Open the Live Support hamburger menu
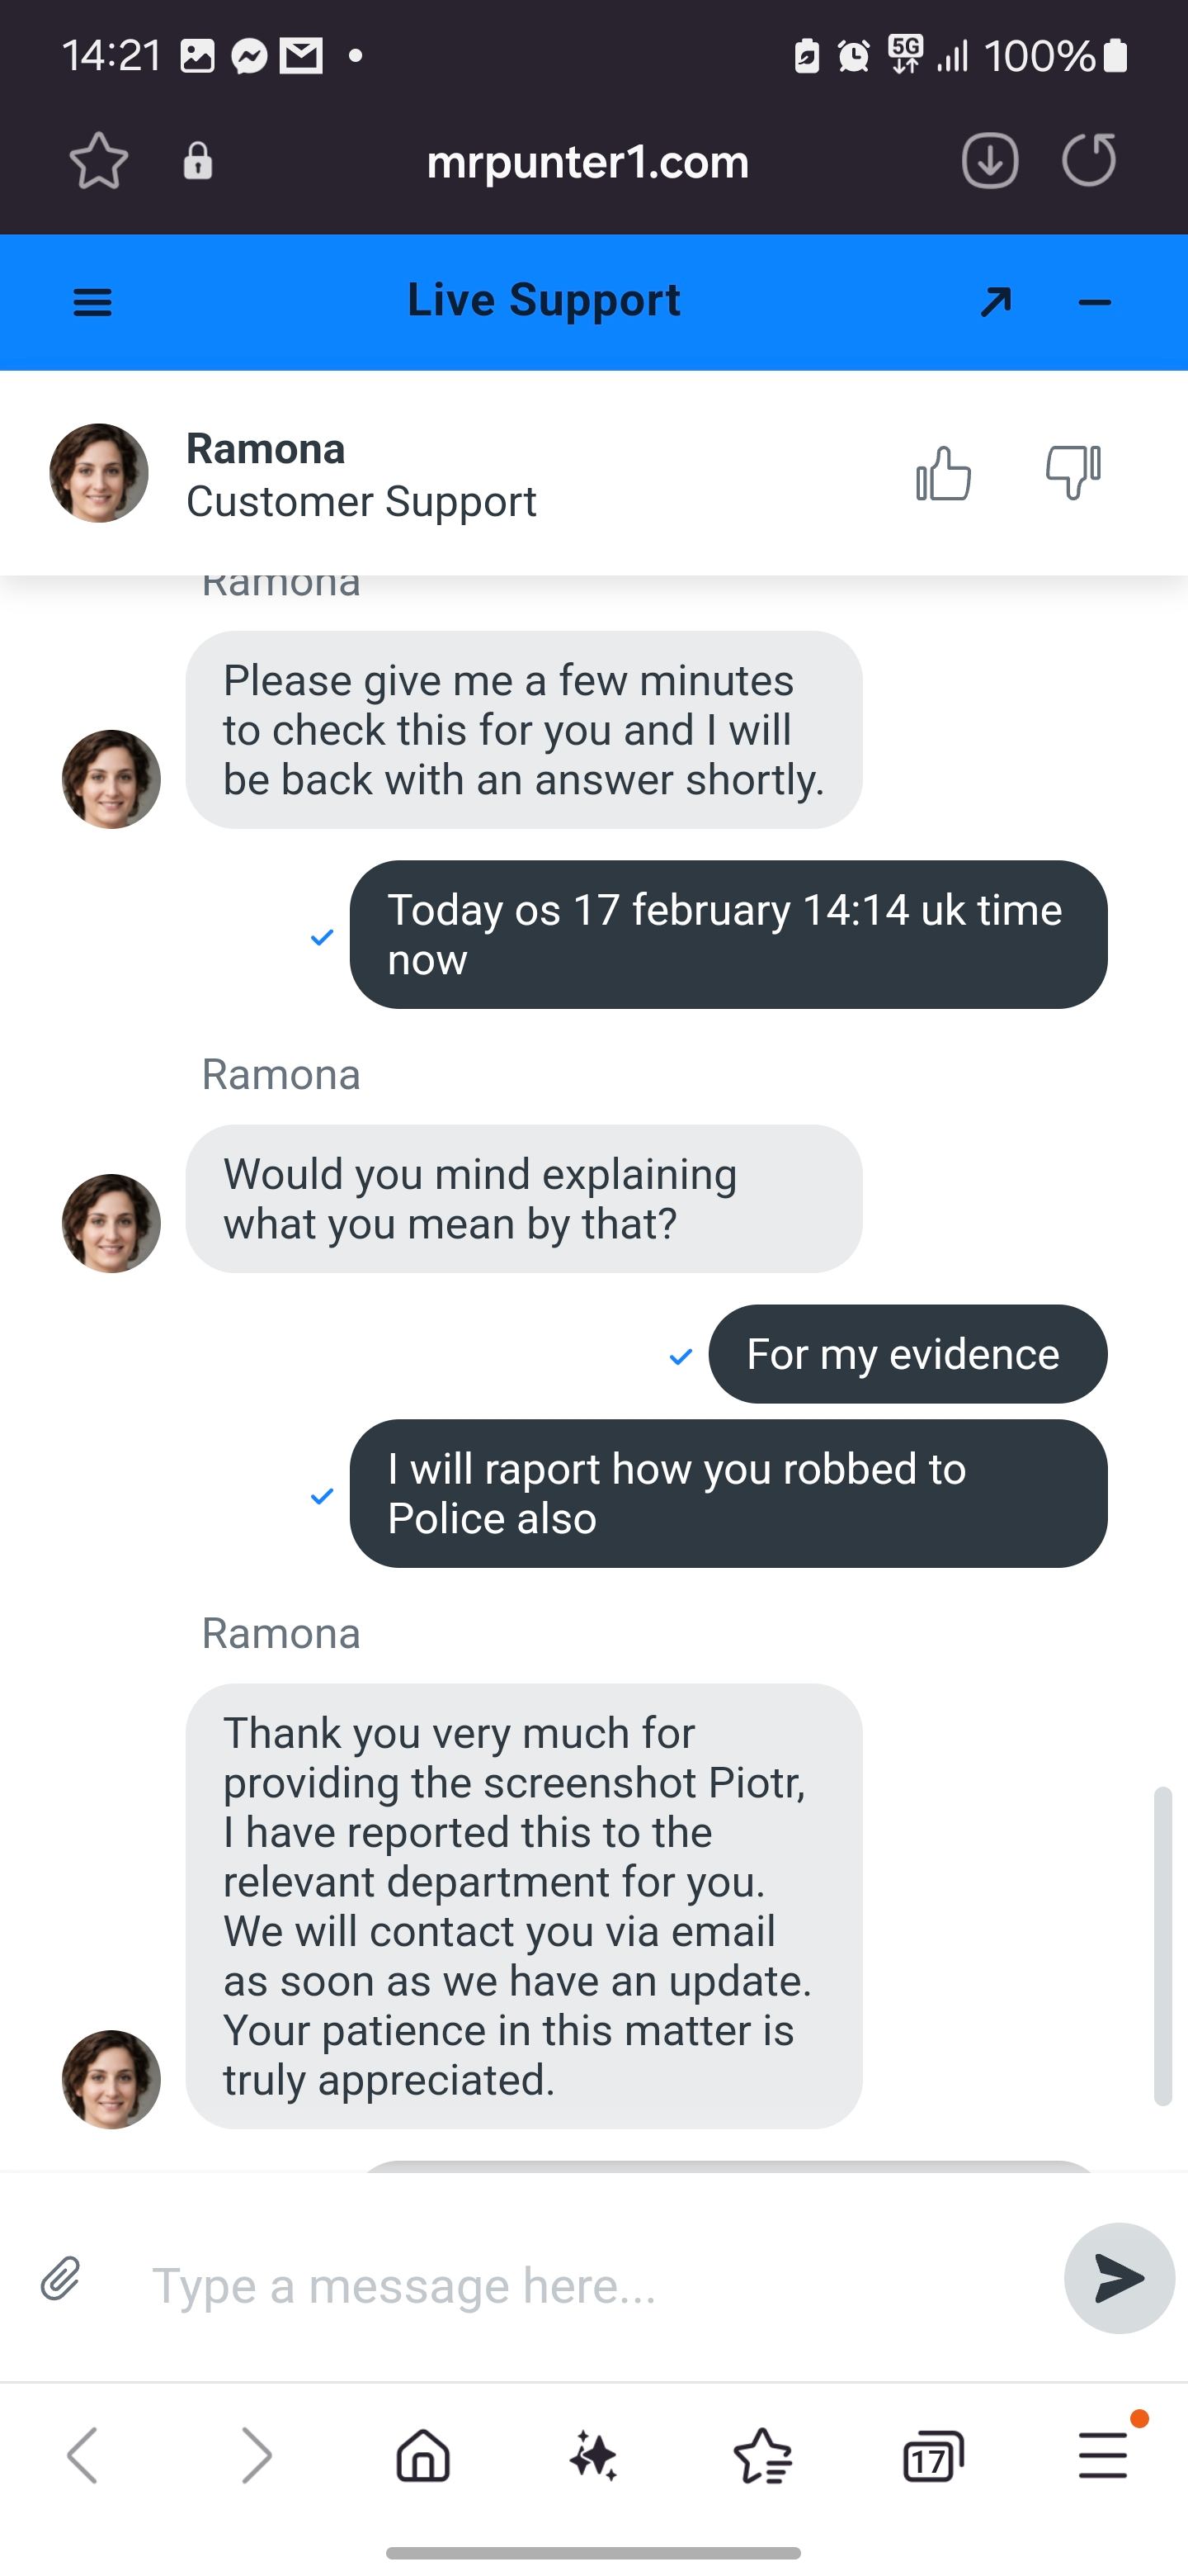The width and height of the screenshot is (1188, 2576). pos(93,302)
